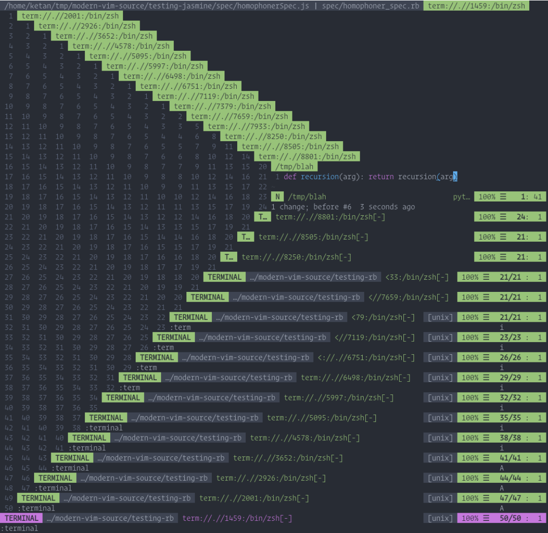Click the TERMINAL badge on the 2001 status line
This screenshot has width=548, height=533.
tap(38, 498)
